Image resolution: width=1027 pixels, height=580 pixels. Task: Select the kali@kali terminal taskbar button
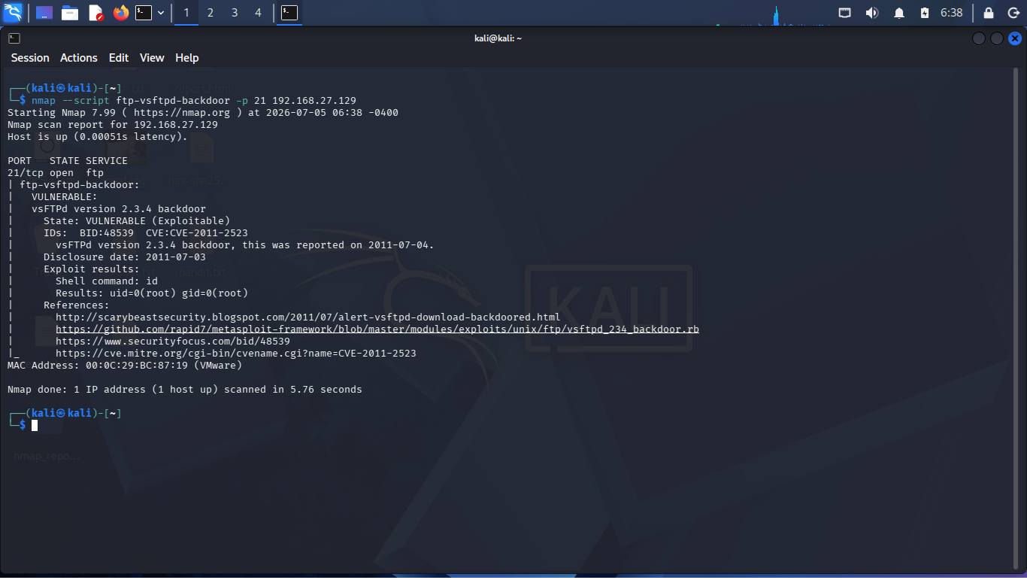point(289,13)
